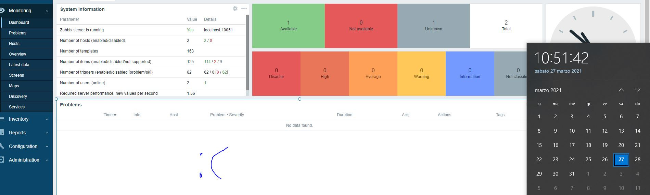Click the Problems widget title
The width and height of the screenshot is (650, 195).
(x=71, y=105)
